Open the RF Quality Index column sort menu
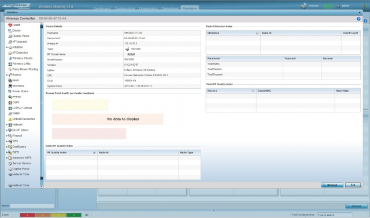This screenshot has width=370, height=218. pyautogui.click(x=94, y=153)
